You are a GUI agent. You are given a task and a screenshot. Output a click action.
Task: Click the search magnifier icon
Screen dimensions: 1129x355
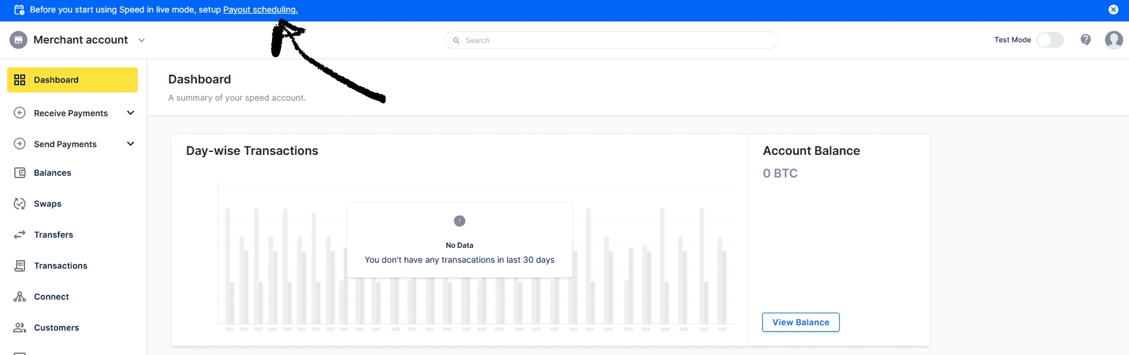point(456,41)
